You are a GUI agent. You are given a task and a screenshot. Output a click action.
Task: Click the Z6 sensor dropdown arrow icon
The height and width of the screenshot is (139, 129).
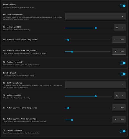pyautogui.click(x=123, y=85)
